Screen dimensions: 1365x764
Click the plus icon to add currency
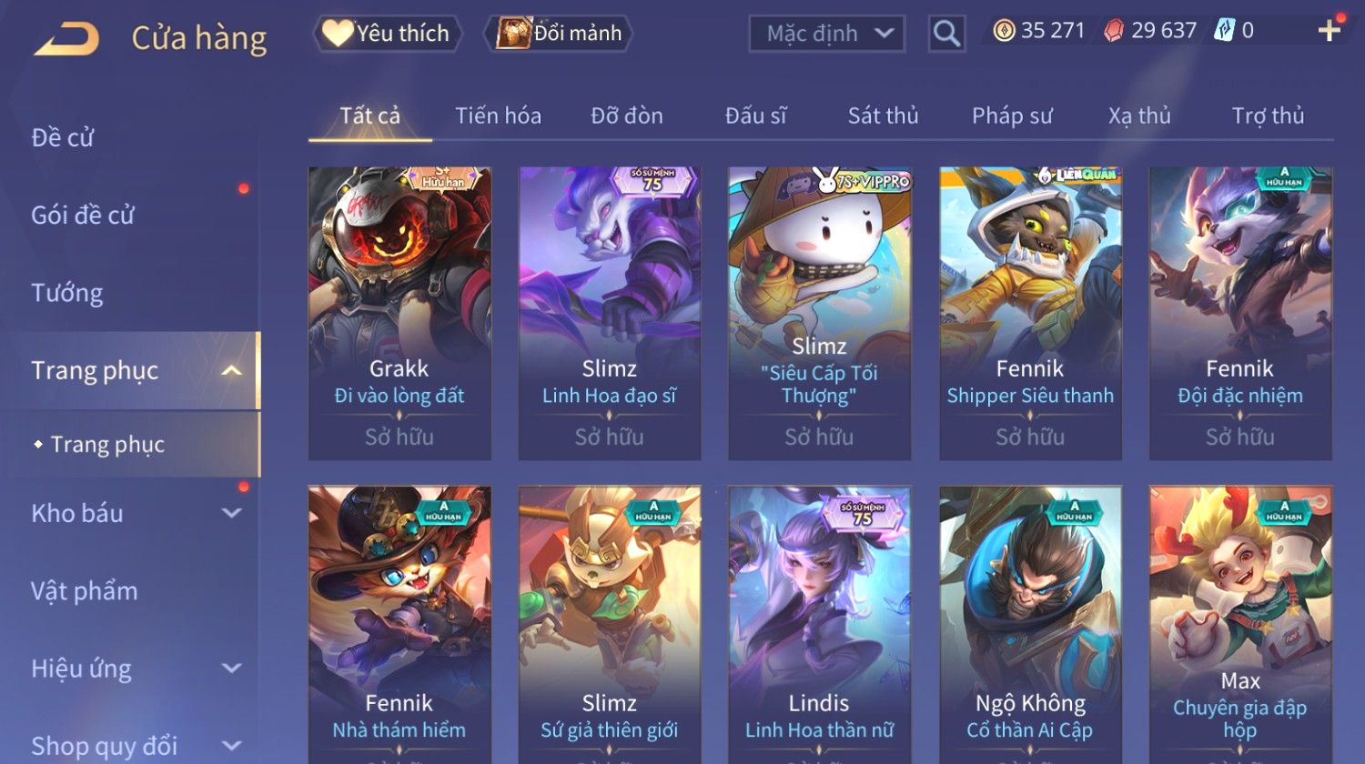1329,31
